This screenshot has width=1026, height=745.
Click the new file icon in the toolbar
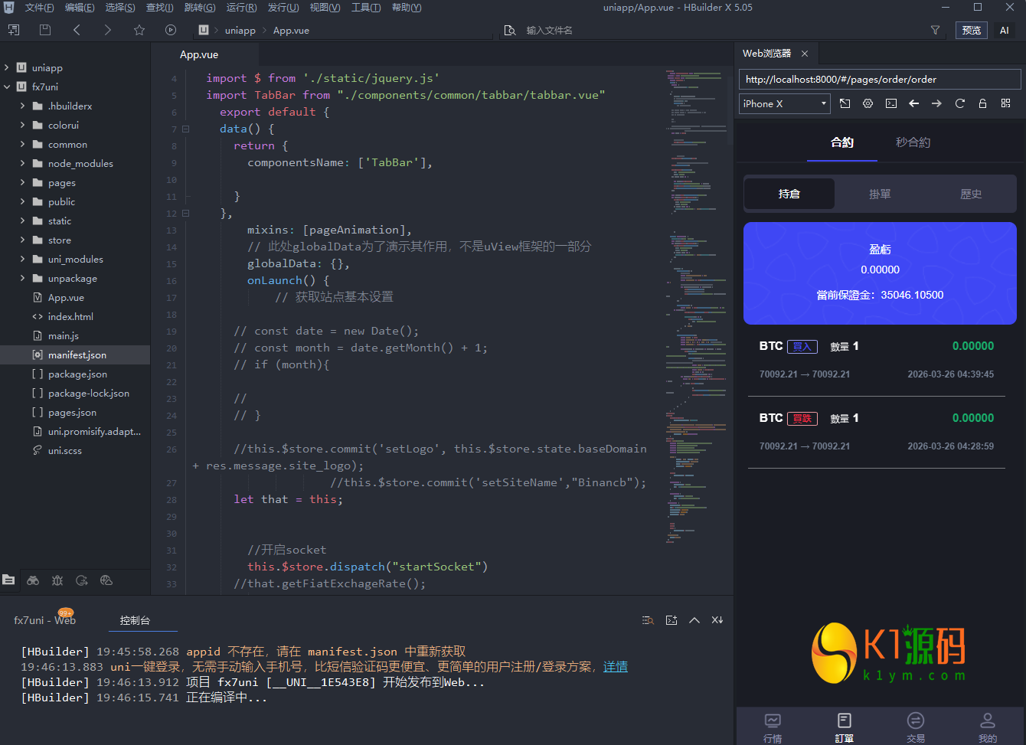(14, 31)
